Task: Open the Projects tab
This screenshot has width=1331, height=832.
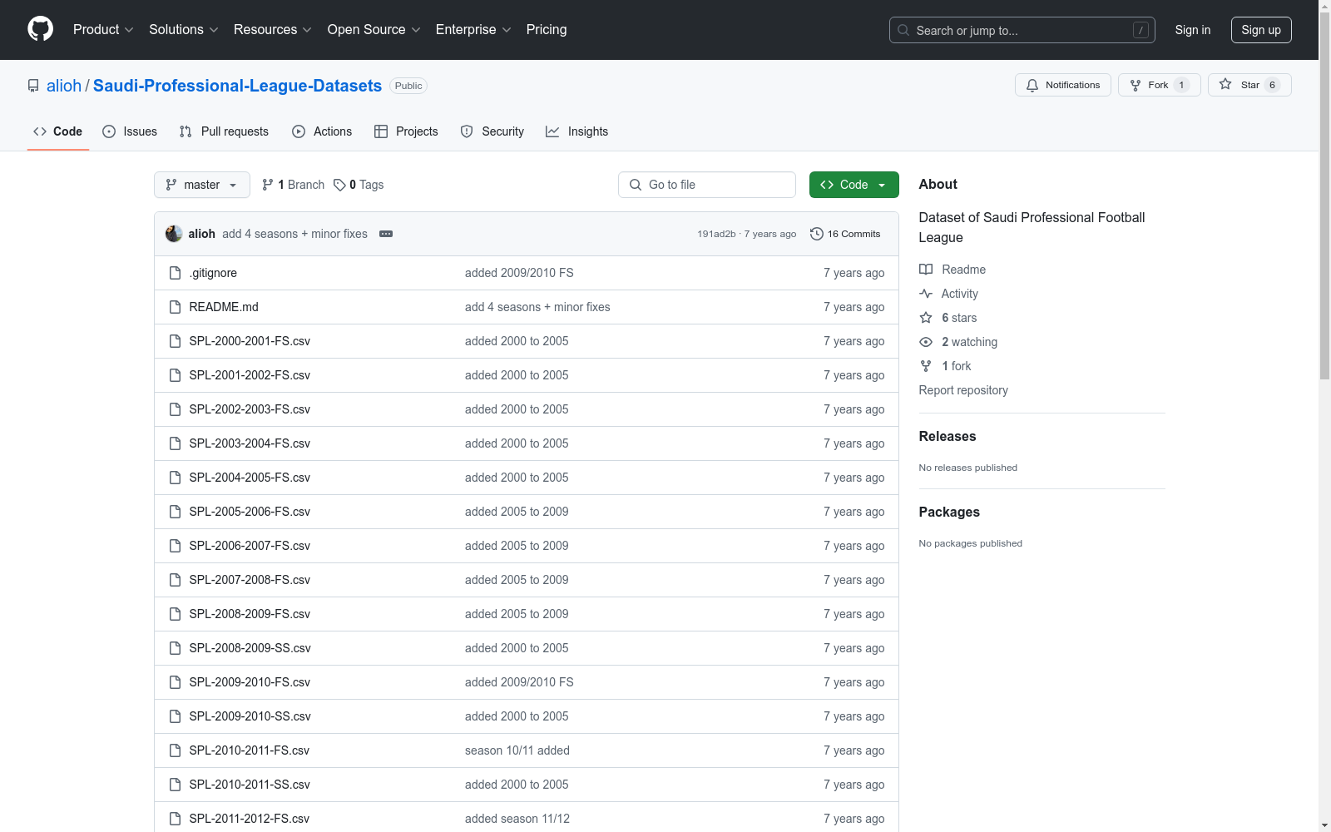Action: click(406, 131)
